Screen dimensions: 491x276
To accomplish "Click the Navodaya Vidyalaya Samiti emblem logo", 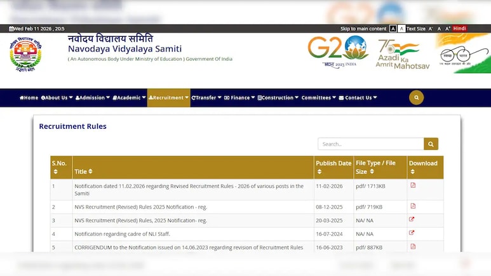I will [x=25, y=55].
